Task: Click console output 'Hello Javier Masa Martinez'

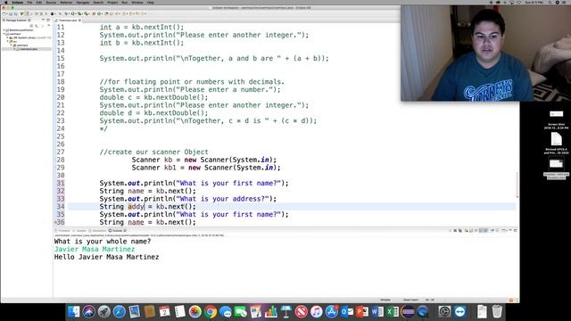Action: tap(107, 257)
